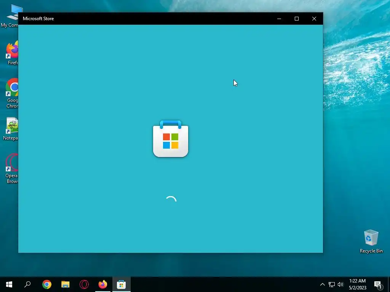This screenshot has width=390, height=292.
Task: Show hidden system tray icons
Action: 322,284
